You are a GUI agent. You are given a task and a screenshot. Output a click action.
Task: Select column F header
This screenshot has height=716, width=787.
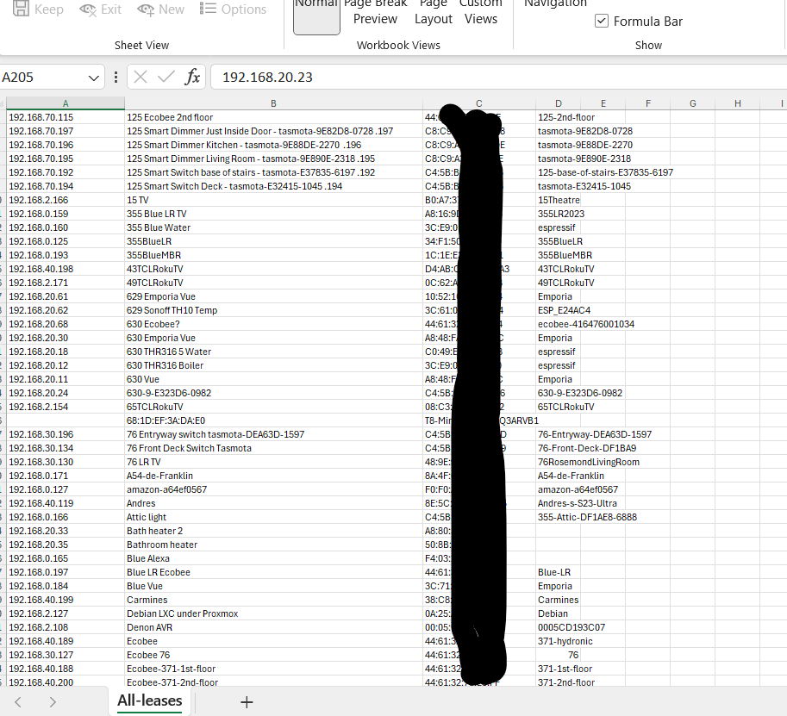click(x=648, y=103)
